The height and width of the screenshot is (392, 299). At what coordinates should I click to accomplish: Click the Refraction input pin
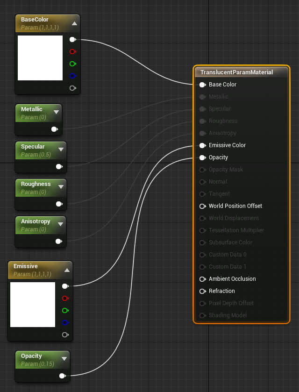tap(202, 291)
